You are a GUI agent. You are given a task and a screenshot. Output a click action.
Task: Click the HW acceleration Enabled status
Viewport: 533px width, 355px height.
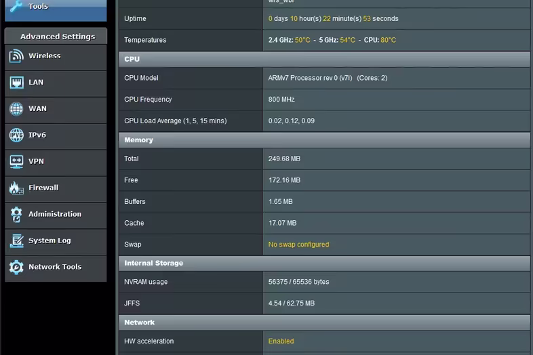(x=281, y=341)
